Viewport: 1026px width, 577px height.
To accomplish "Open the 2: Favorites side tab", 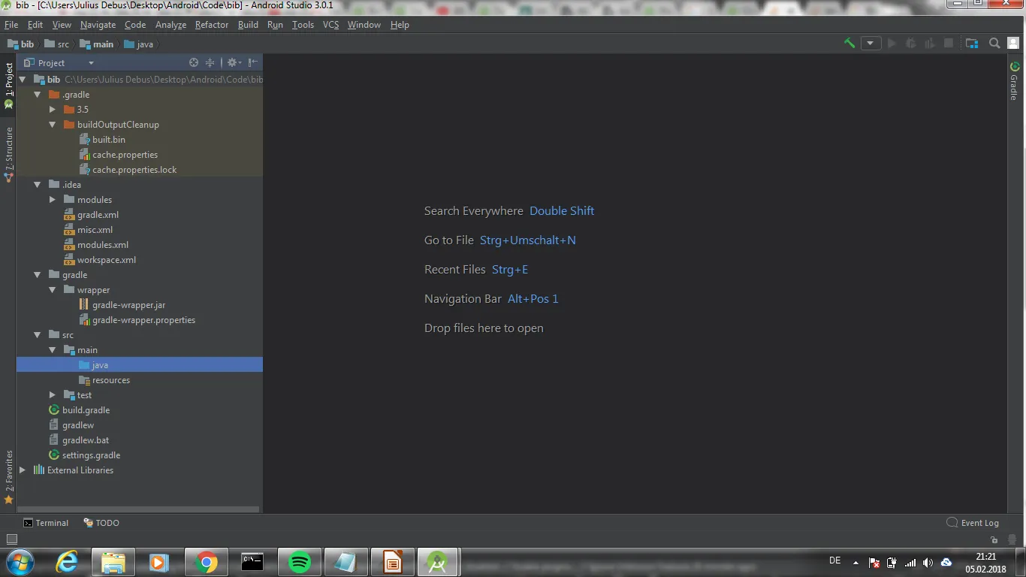I will pos(8,476).
